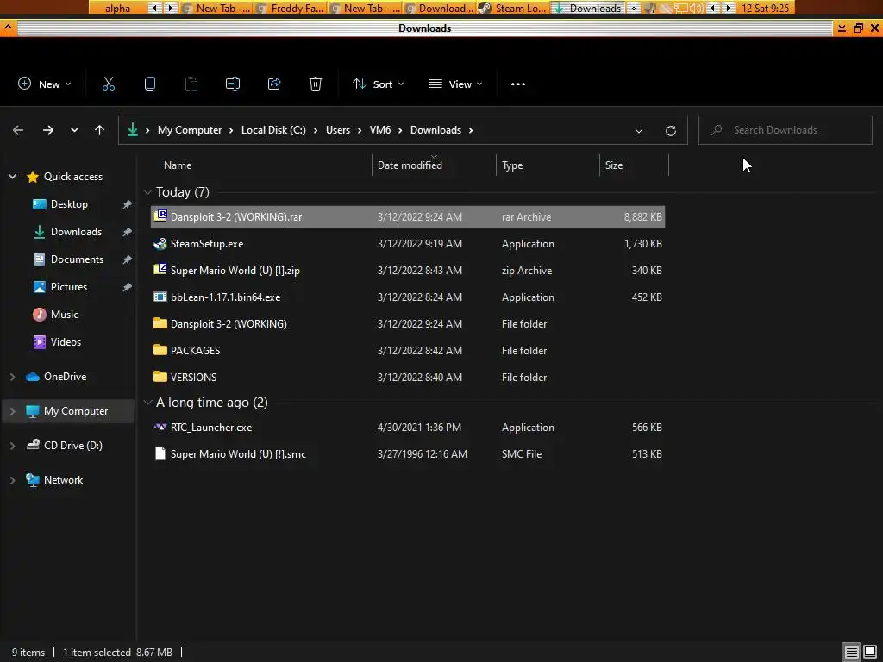Open Pictures in Quick access

pyautogui.click(x=69, y=287)
